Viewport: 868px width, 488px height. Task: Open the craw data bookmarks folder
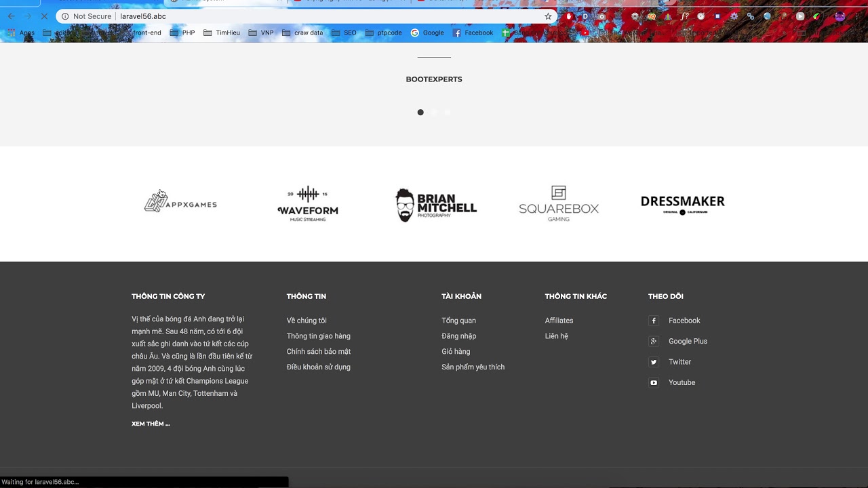pyautogui.click(x=302, y=33)
